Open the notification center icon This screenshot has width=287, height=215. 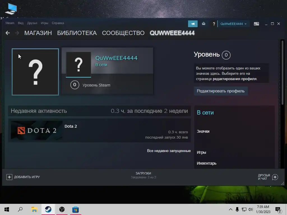[x=278, y=210]
